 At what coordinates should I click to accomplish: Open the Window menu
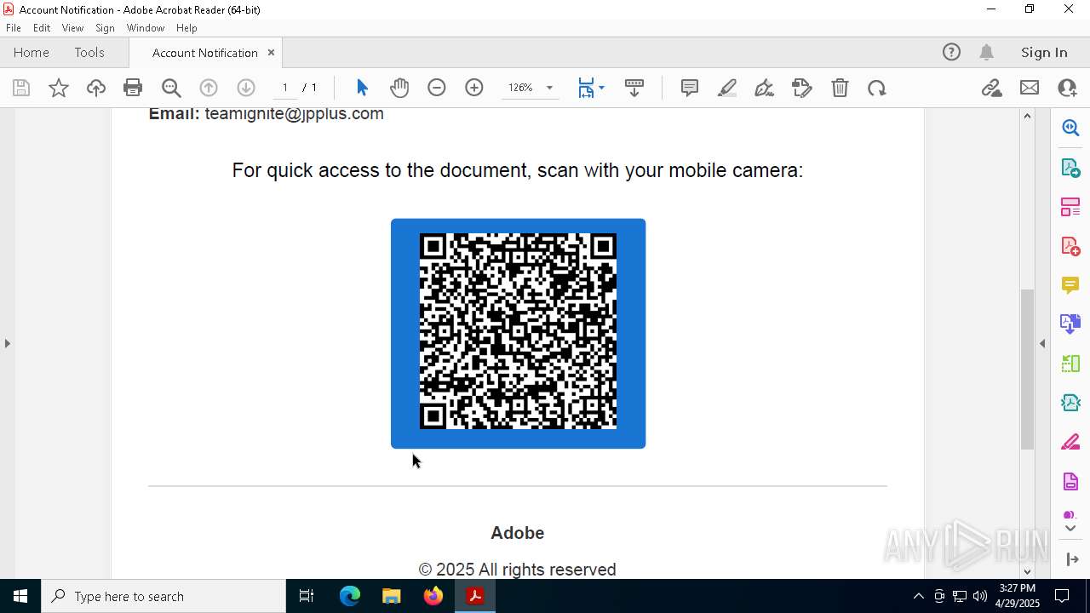[x=146, y=28]
